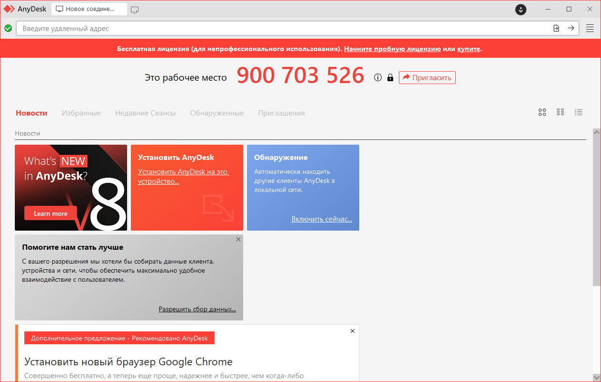Switch to large tiles view icon

[x=542, y=112]
